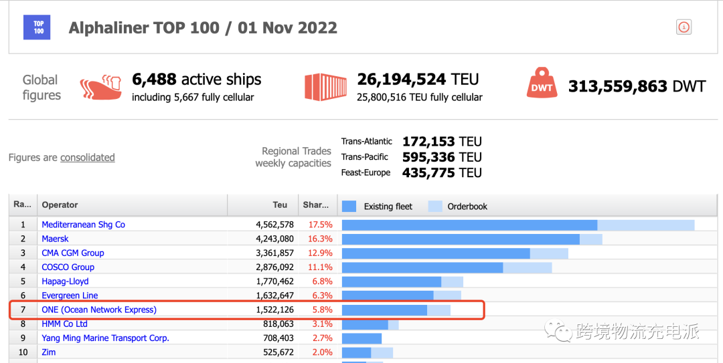
Task: Sort table by Operator column header
Action: click(60, 205)
